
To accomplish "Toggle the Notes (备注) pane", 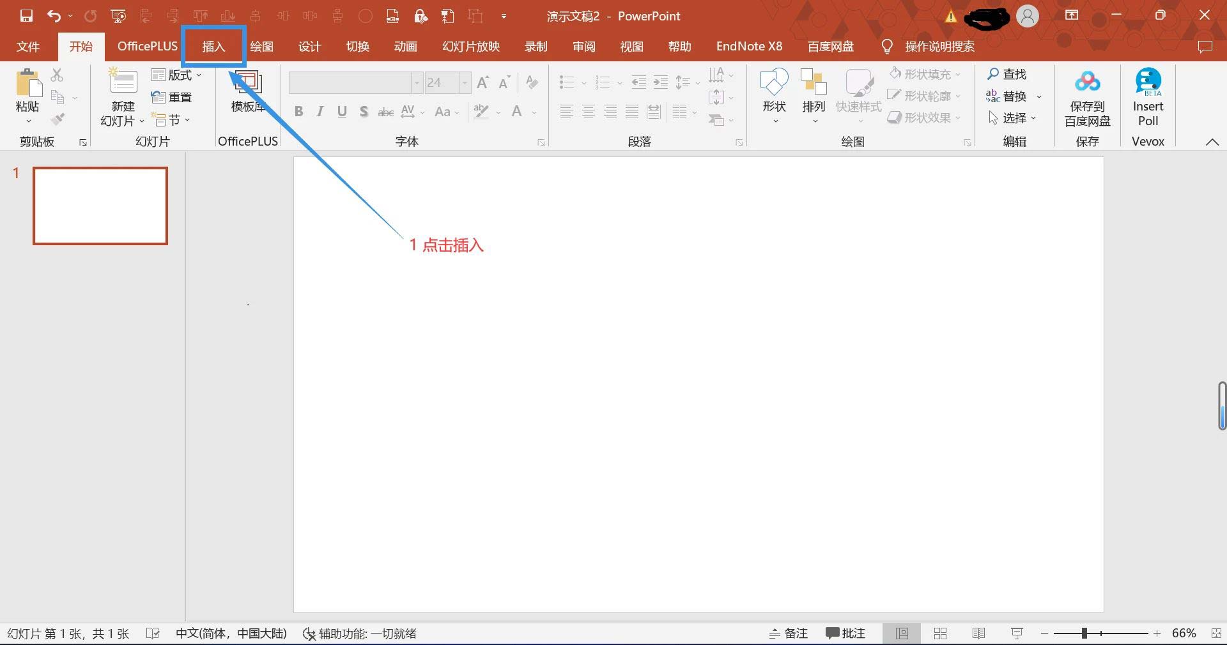I will (789, 634).
